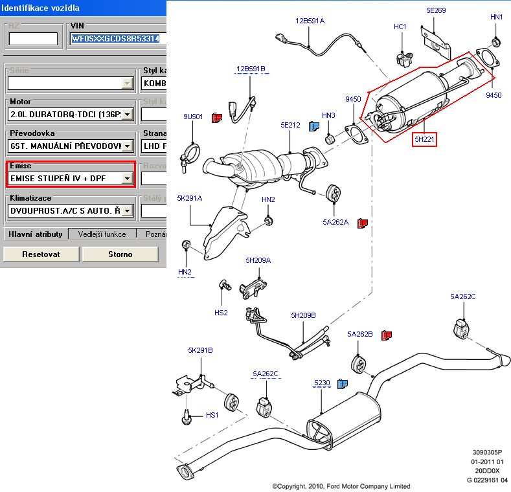This screenshot has width=511, height=492.
Task: Open part number 12B591A label
Action: pyautogui.click(x=310, y=21)
